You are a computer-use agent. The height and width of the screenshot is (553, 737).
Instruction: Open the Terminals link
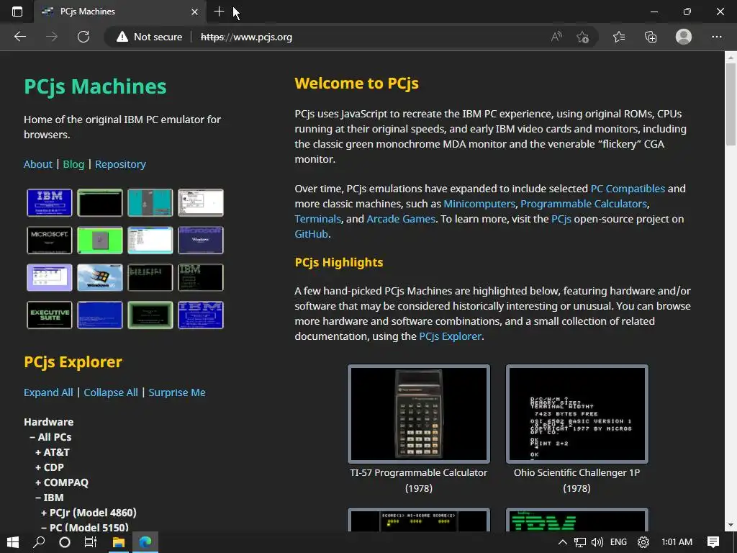coord(317,219)
